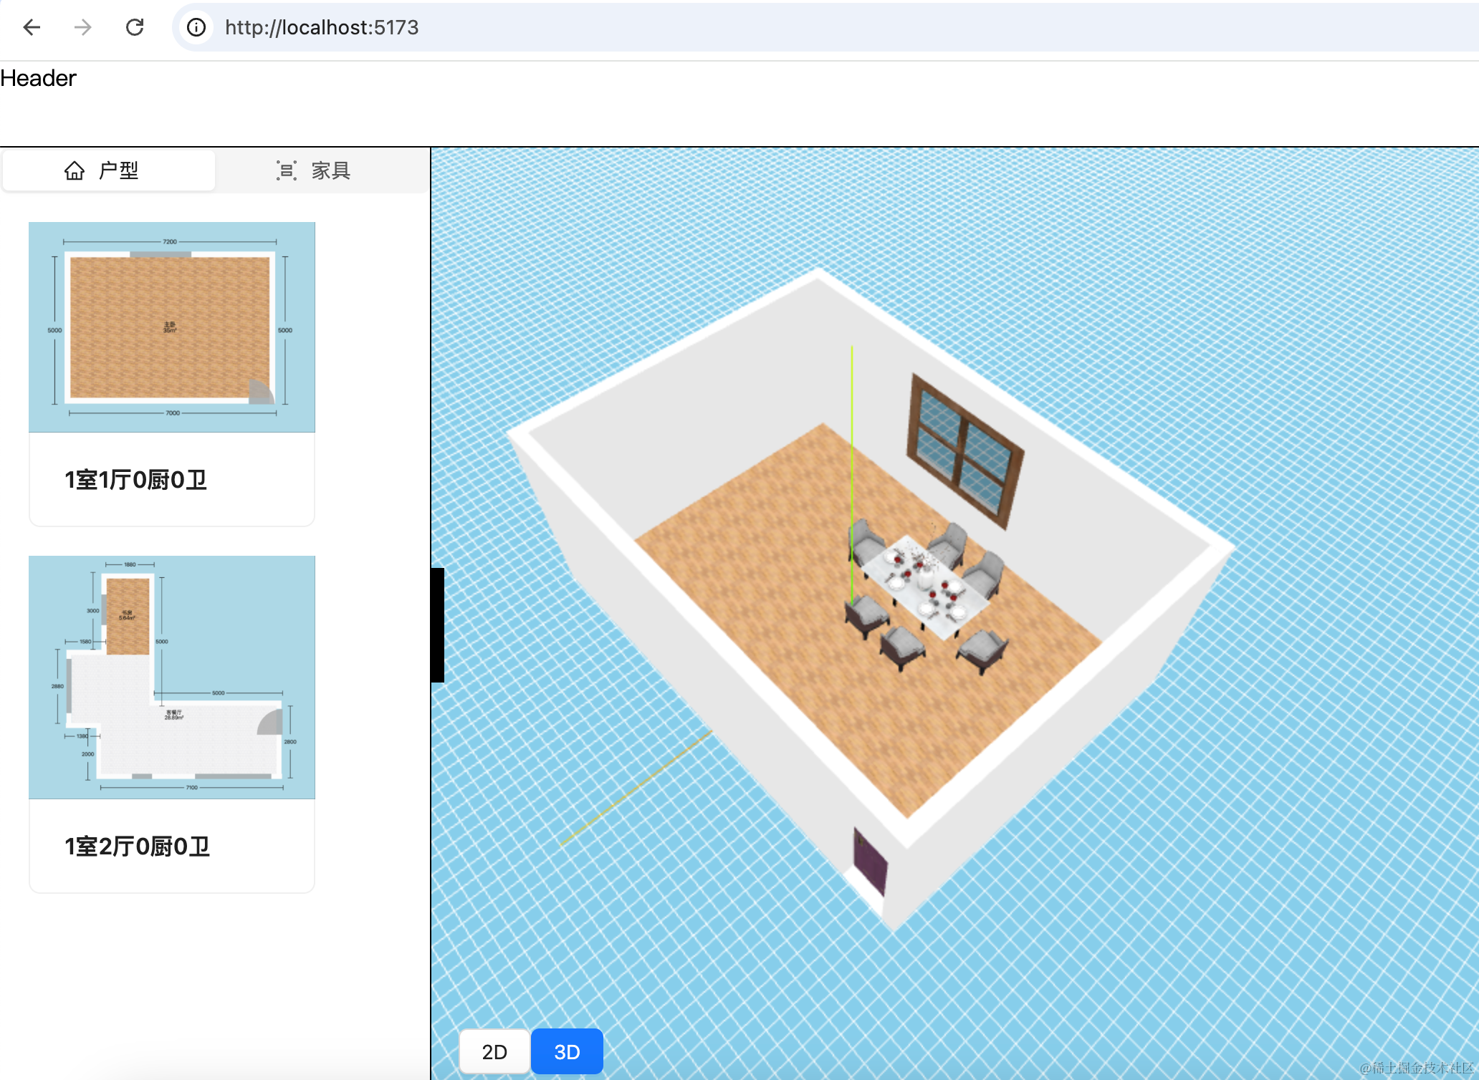The width and height of the screenshot is (1479, 1080).
Task: Open the site information icon in address bar
Action: point(196,27)
